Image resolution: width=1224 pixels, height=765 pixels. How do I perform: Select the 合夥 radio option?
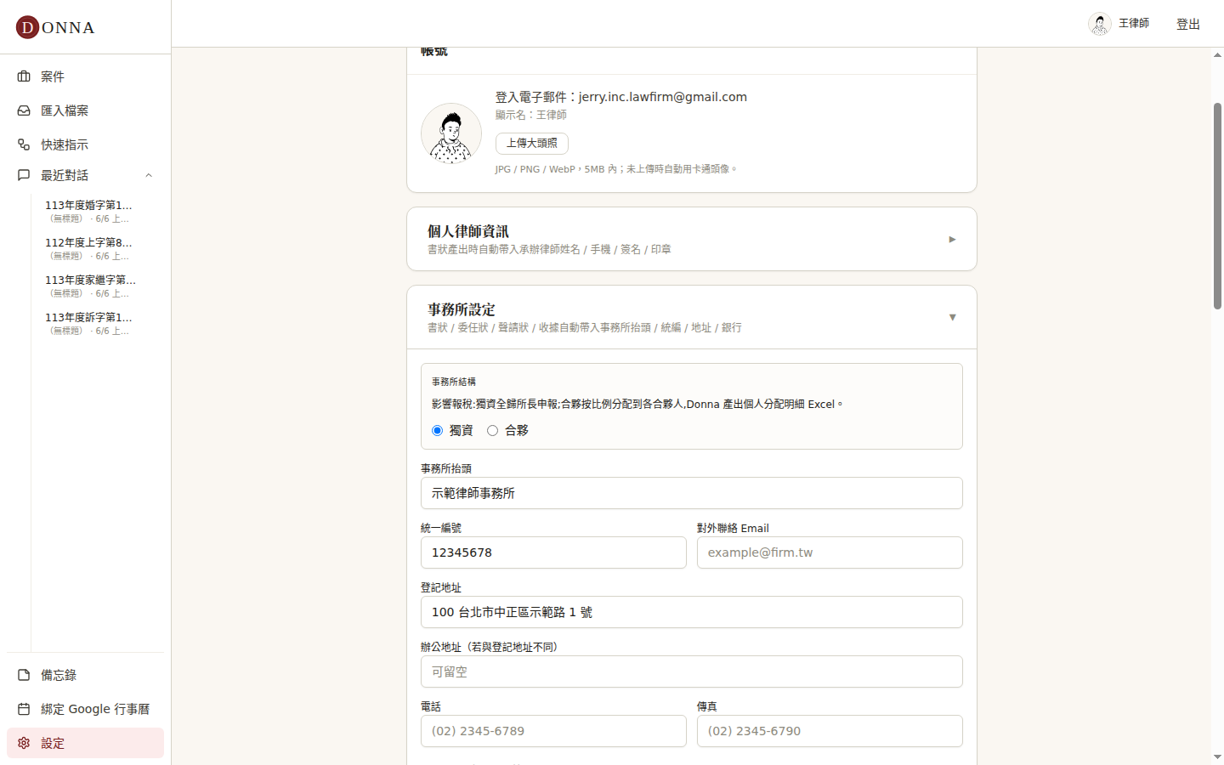point(492,430)
